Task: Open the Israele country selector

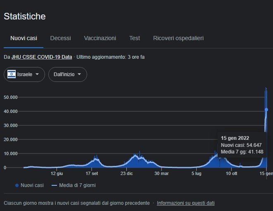Action: click(x=24, y=74)
